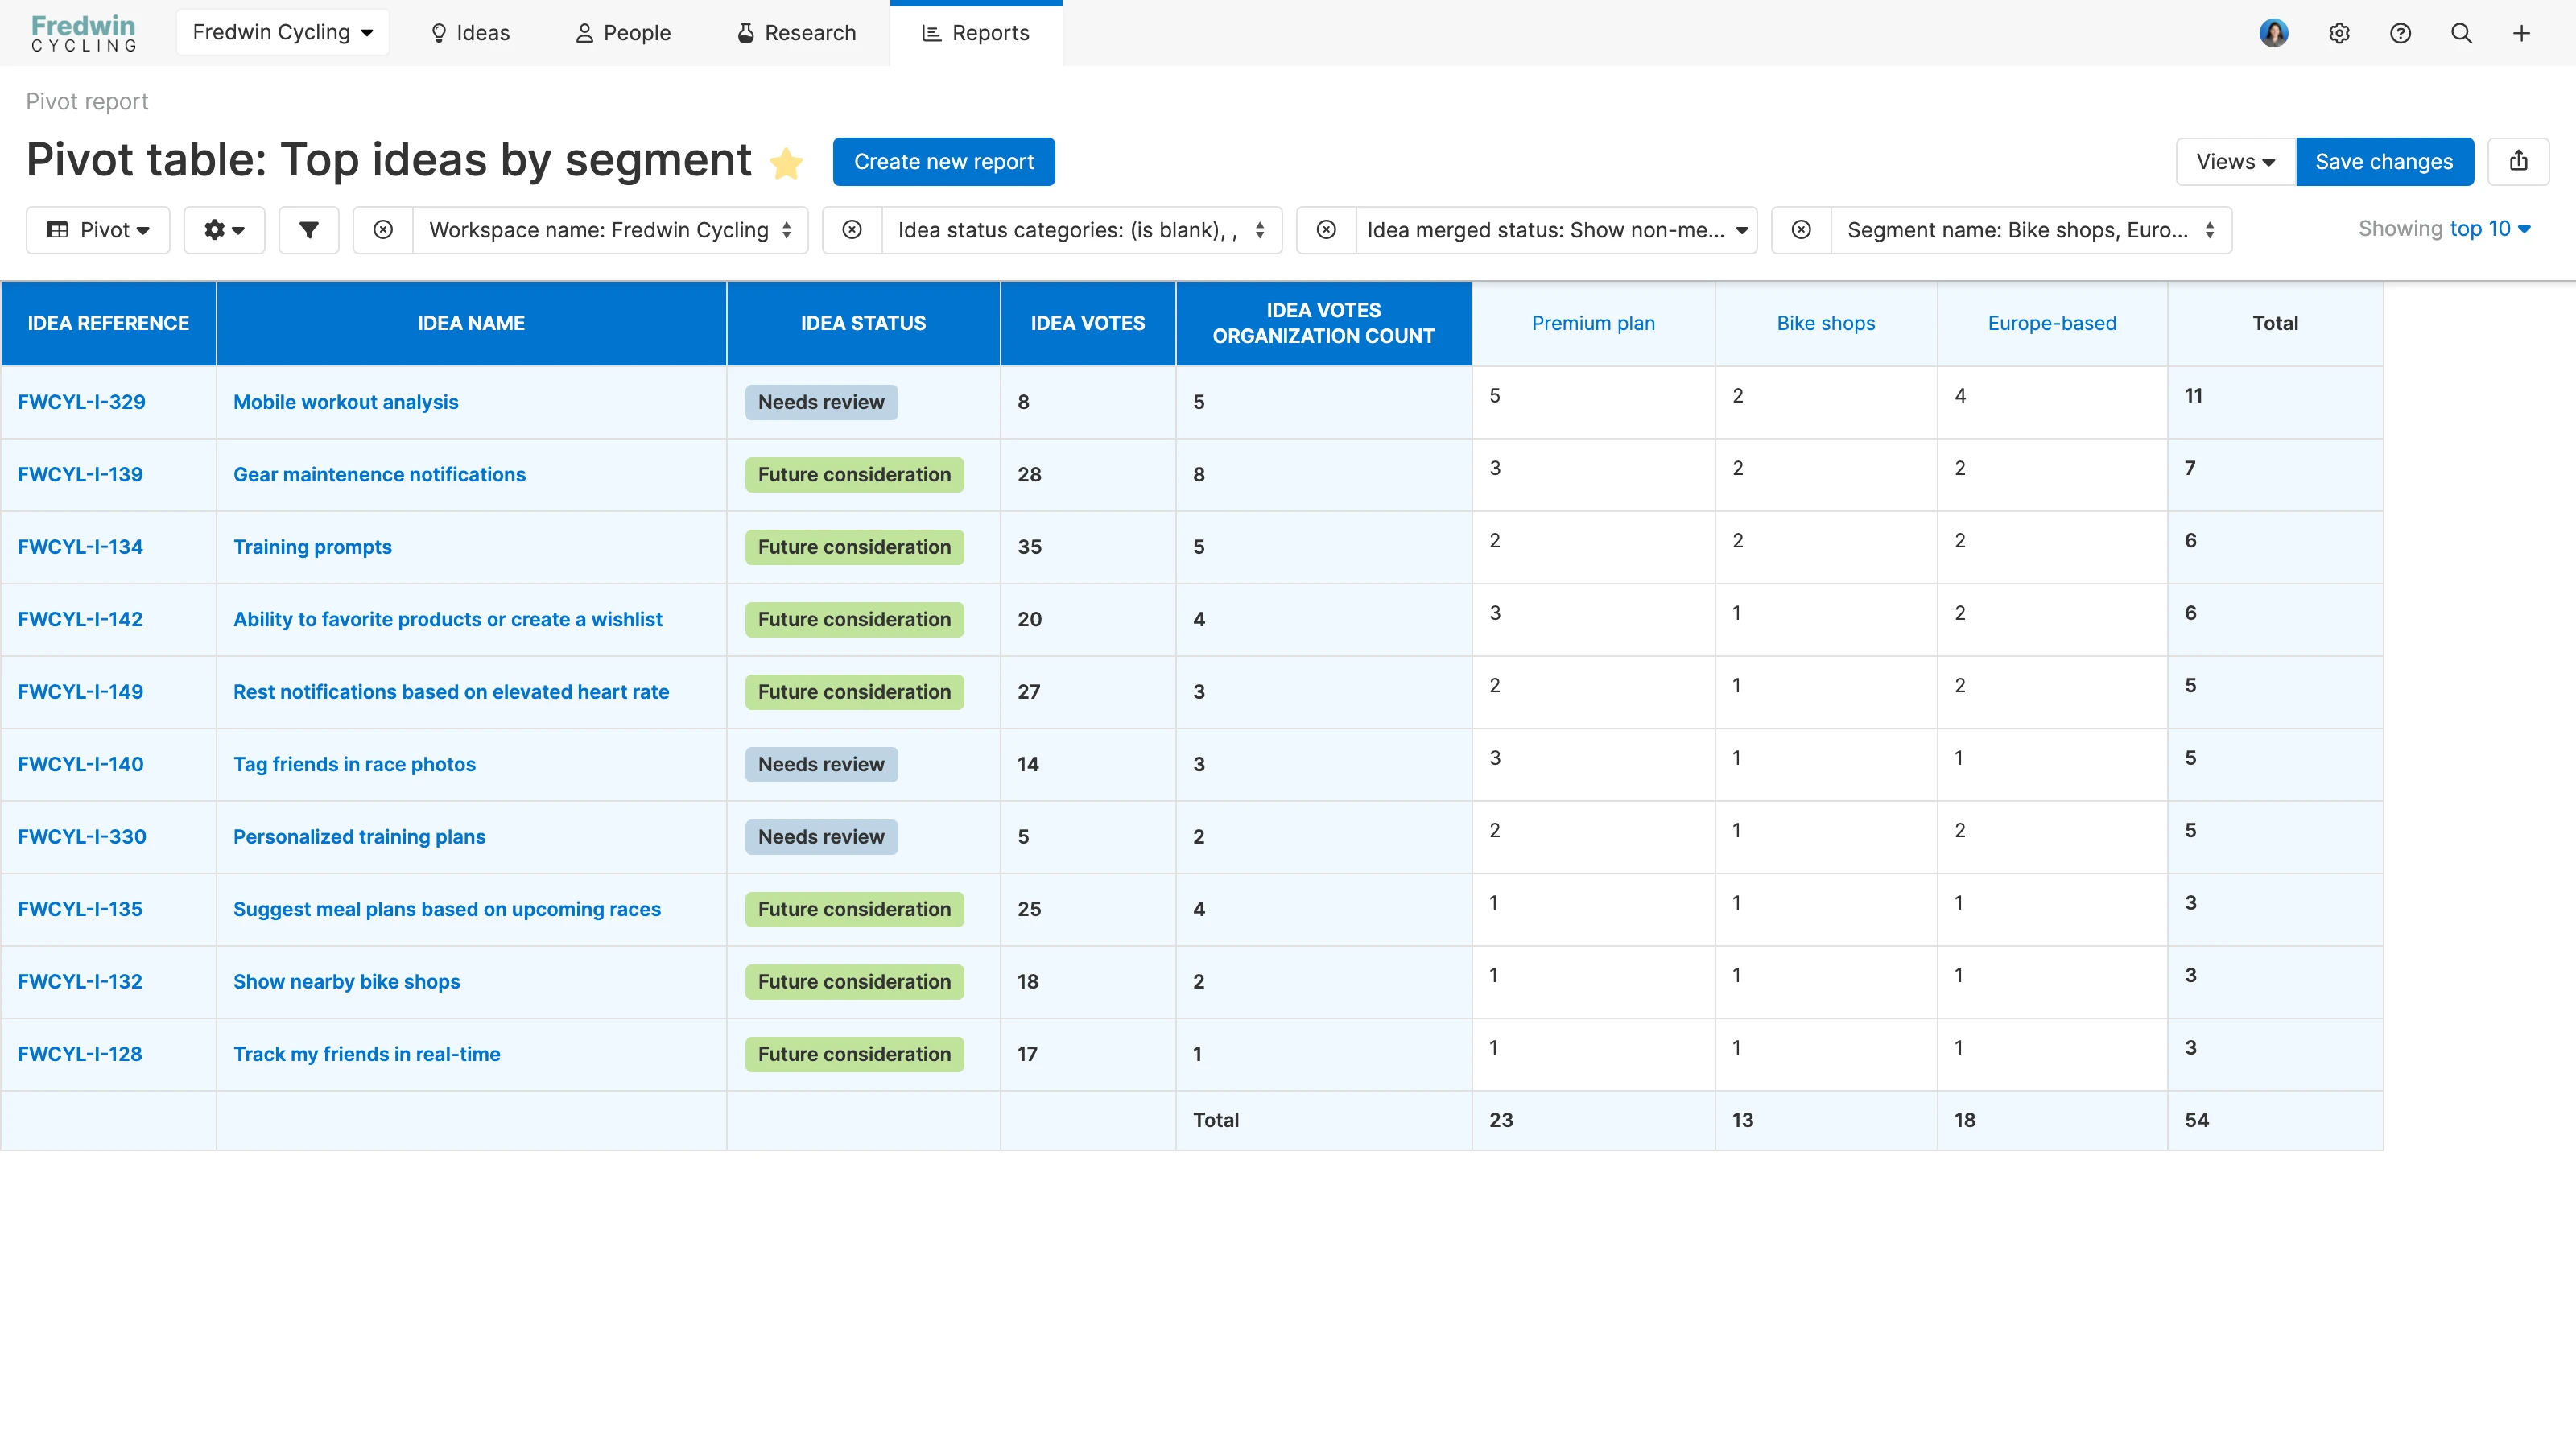The height and width of the screenshot is (1449, 2576).
Task: Click the Save changes button
Action: [x=2384, y=162]
